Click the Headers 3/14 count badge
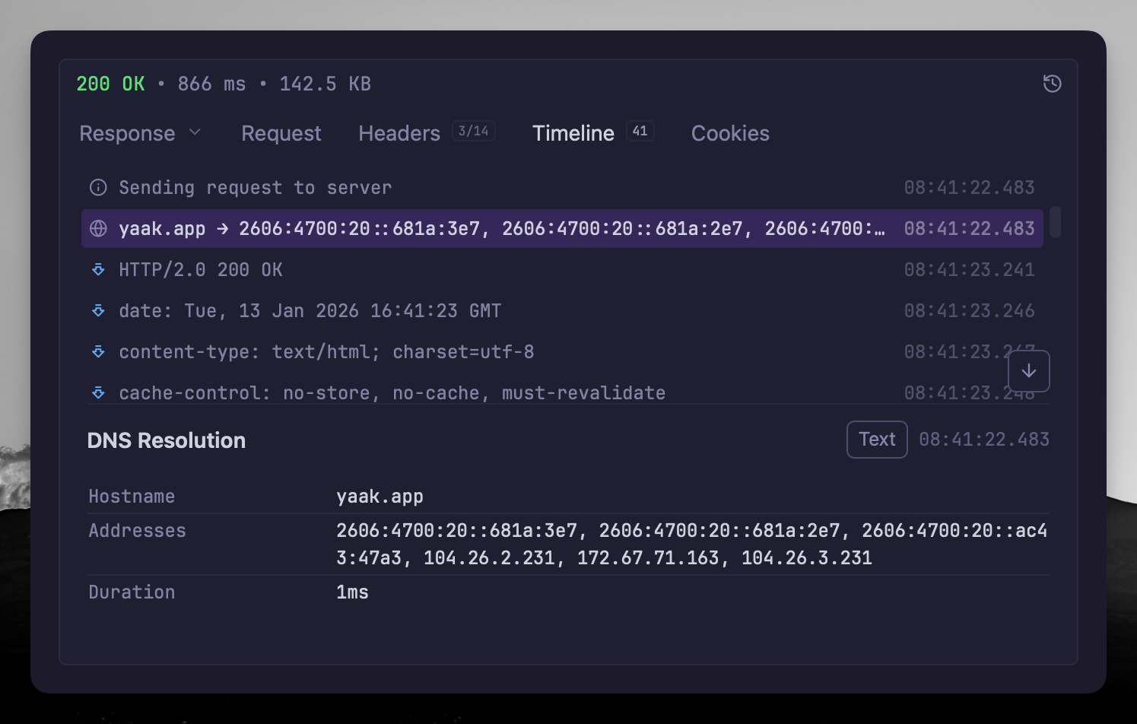 tap(473, 131)
